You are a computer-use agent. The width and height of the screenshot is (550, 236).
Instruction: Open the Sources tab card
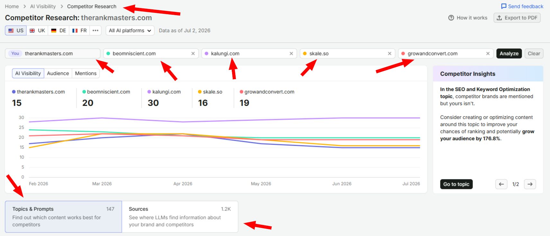(180, 217)
